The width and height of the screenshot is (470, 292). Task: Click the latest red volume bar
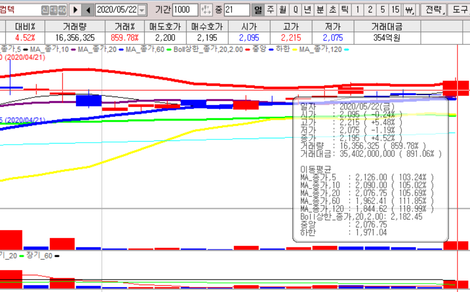[x=456, y=245]
